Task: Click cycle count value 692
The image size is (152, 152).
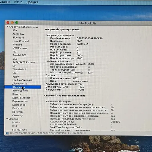Action: click(75, 78)
